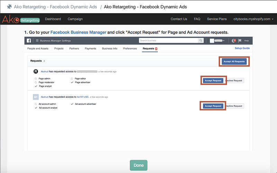Click the Business Manager Settings title text
277x173 pixels.
(x=55, y=40)
